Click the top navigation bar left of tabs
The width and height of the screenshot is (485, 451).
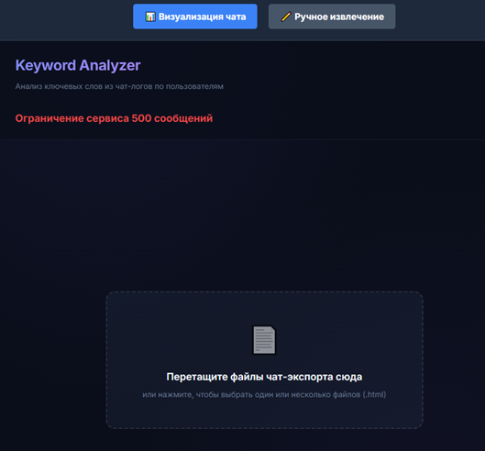pos(67,20)
